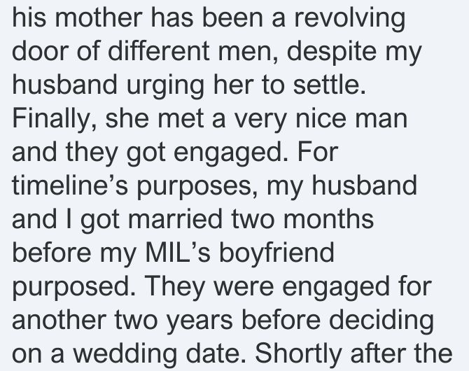Click the word "settle." at line end
Image resolution: width=469 pixels, height=371 pixels.
click(x=329, y=84)
